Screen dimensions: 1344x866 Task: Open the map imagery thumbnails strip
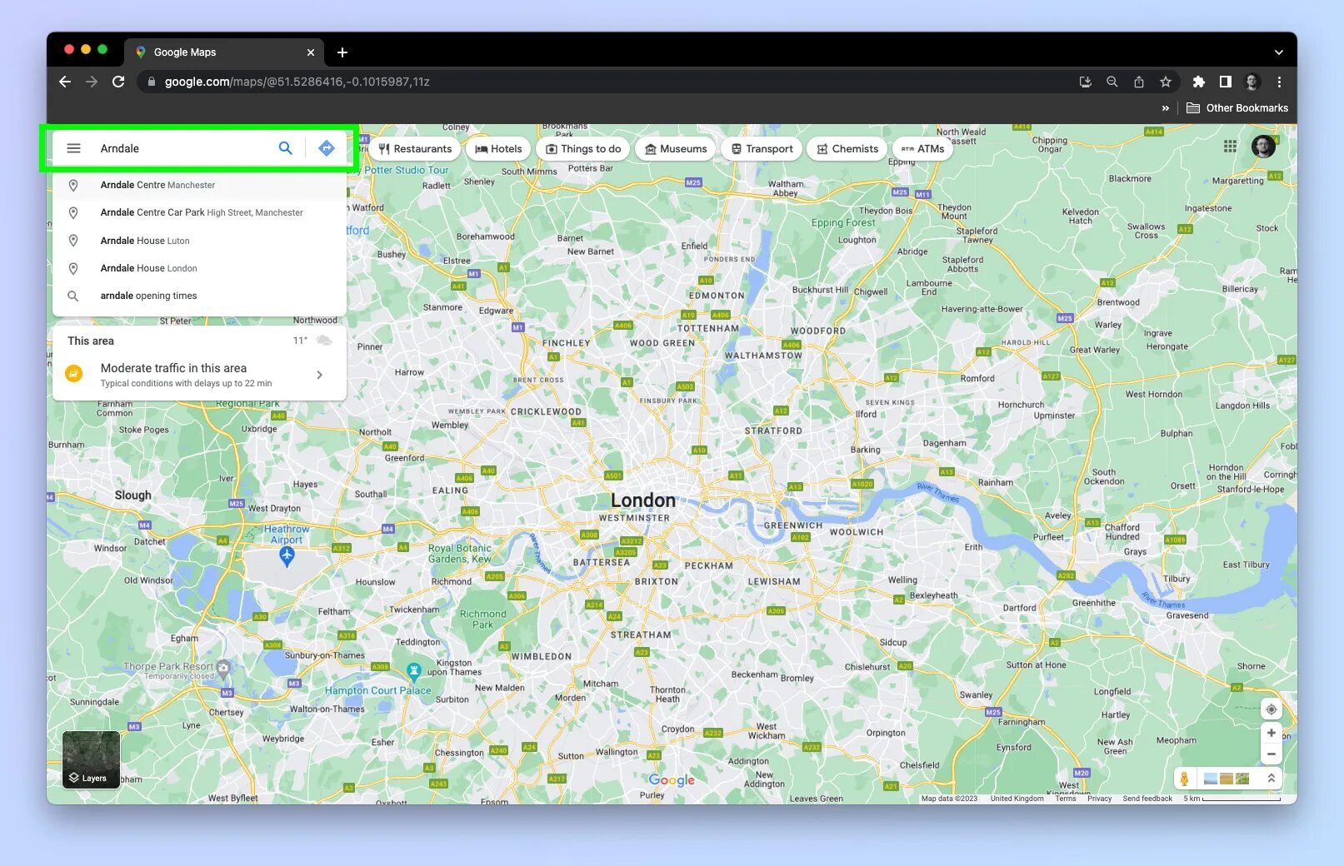[x=1227, y=779]
